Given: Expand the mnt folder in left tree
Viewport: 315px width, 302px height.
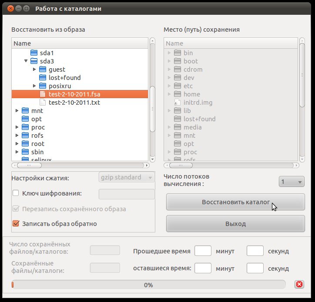Looking at the screenshot, I should pos(17,110).
